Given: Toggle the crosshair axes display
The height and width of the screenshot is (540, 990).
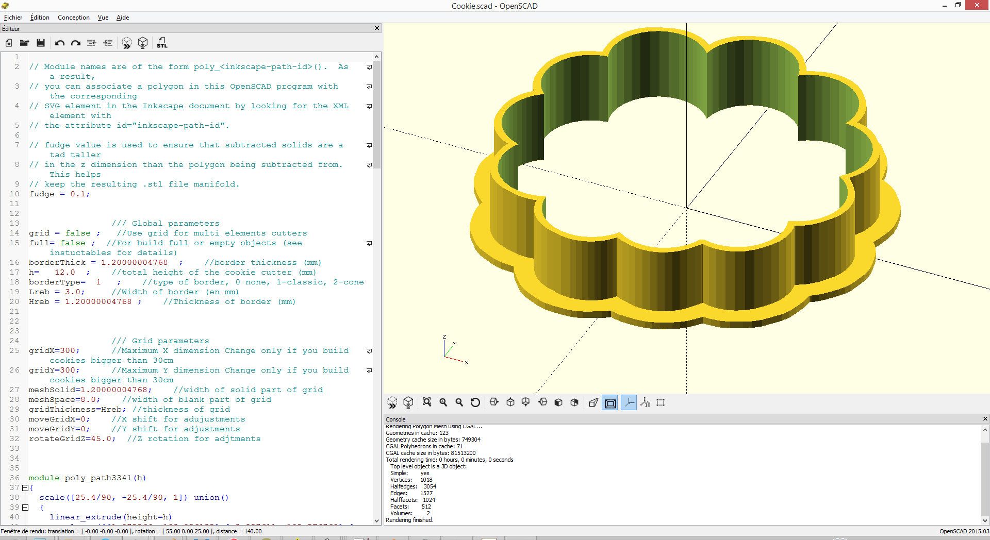Looking at the screenshot, I should 629,402.
